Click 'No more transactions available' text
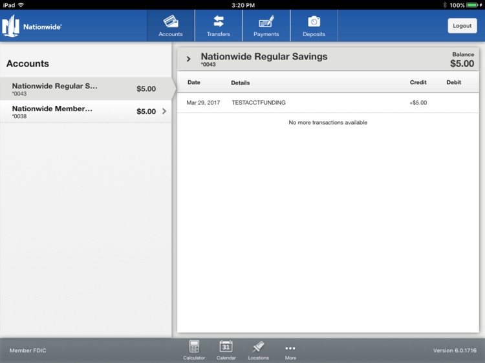The height and width of the screenshot is (363, 485). point(328,123)
